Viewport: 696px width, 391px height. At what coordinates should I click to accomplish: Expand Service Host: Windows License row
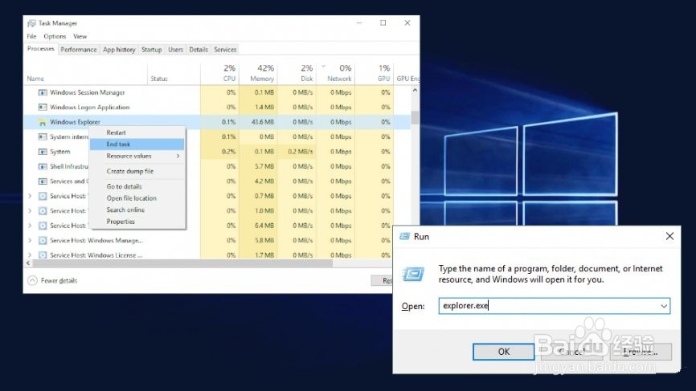[30, 255]
